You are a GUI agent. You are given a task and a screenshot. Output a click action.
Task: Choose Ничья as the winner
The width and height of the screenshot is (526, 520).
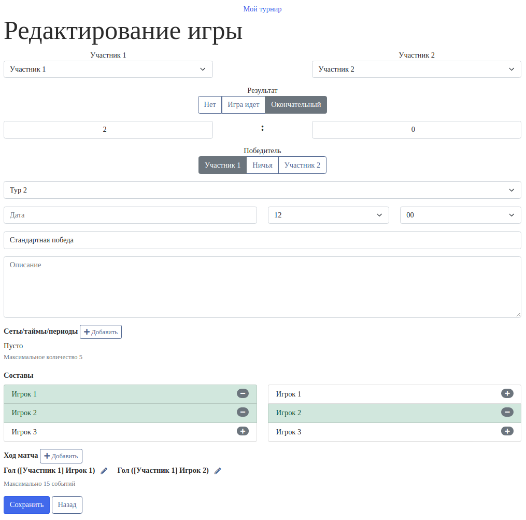pyautogui.click(x=262, y=165)
